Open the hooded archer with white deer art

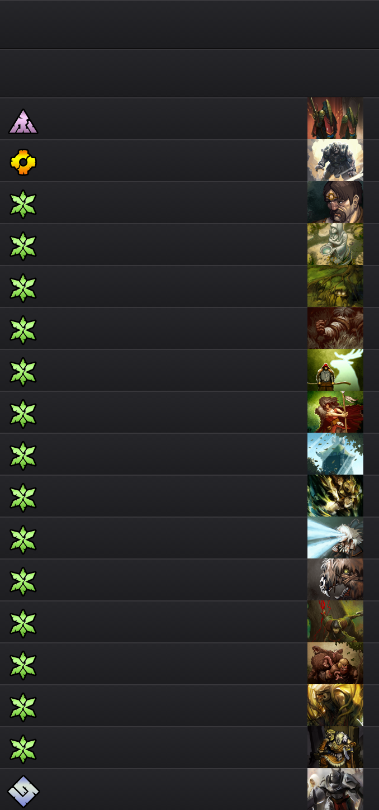click(x=335, y=370)
